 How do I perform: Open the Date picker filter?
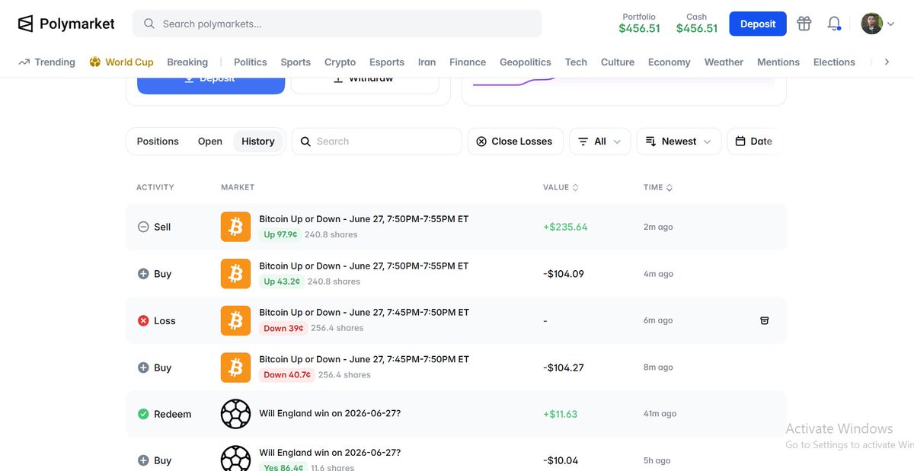[753, 142]
